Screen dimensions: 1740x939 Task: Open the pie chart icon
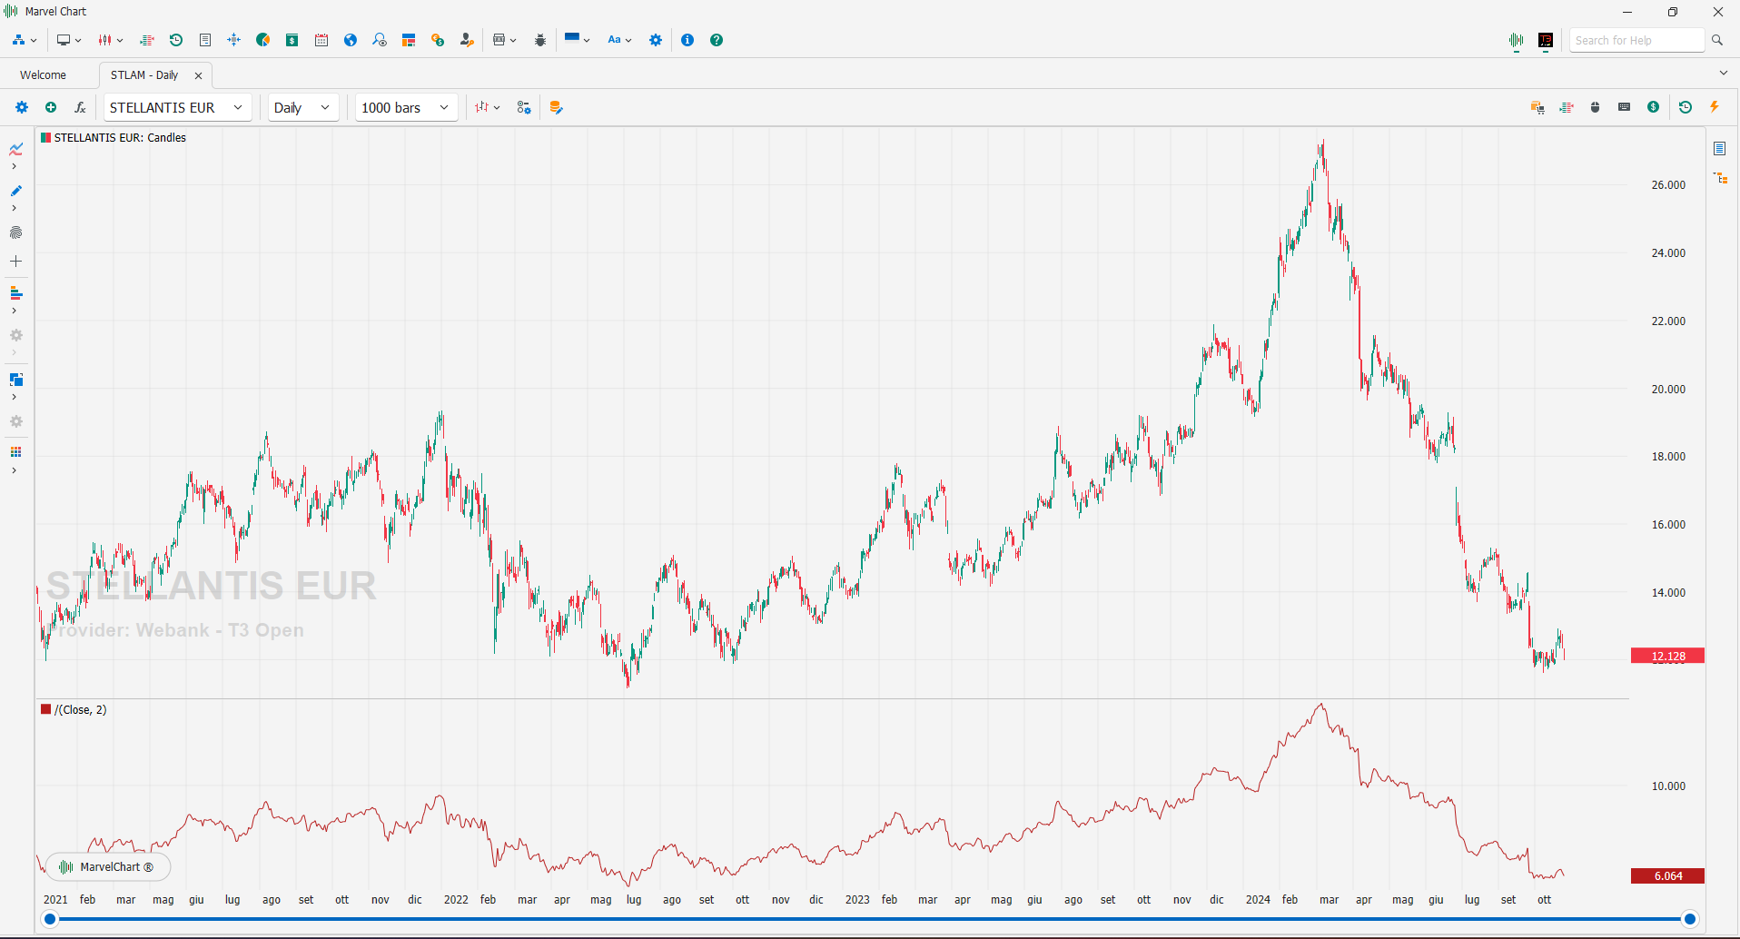pyautogui.click(x=263, y=40)
